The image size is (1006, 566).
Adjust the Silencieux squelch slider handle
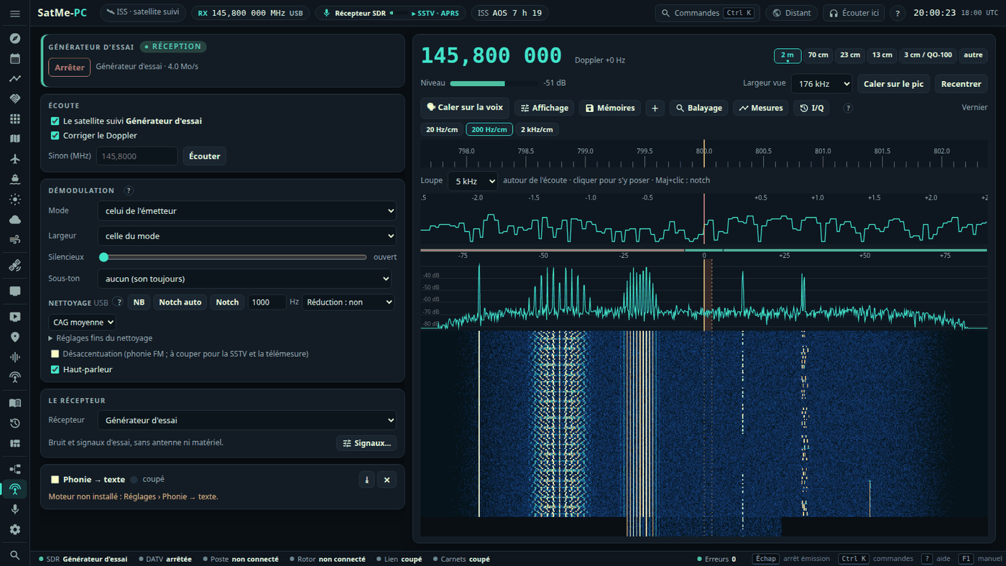click(103, 257)
